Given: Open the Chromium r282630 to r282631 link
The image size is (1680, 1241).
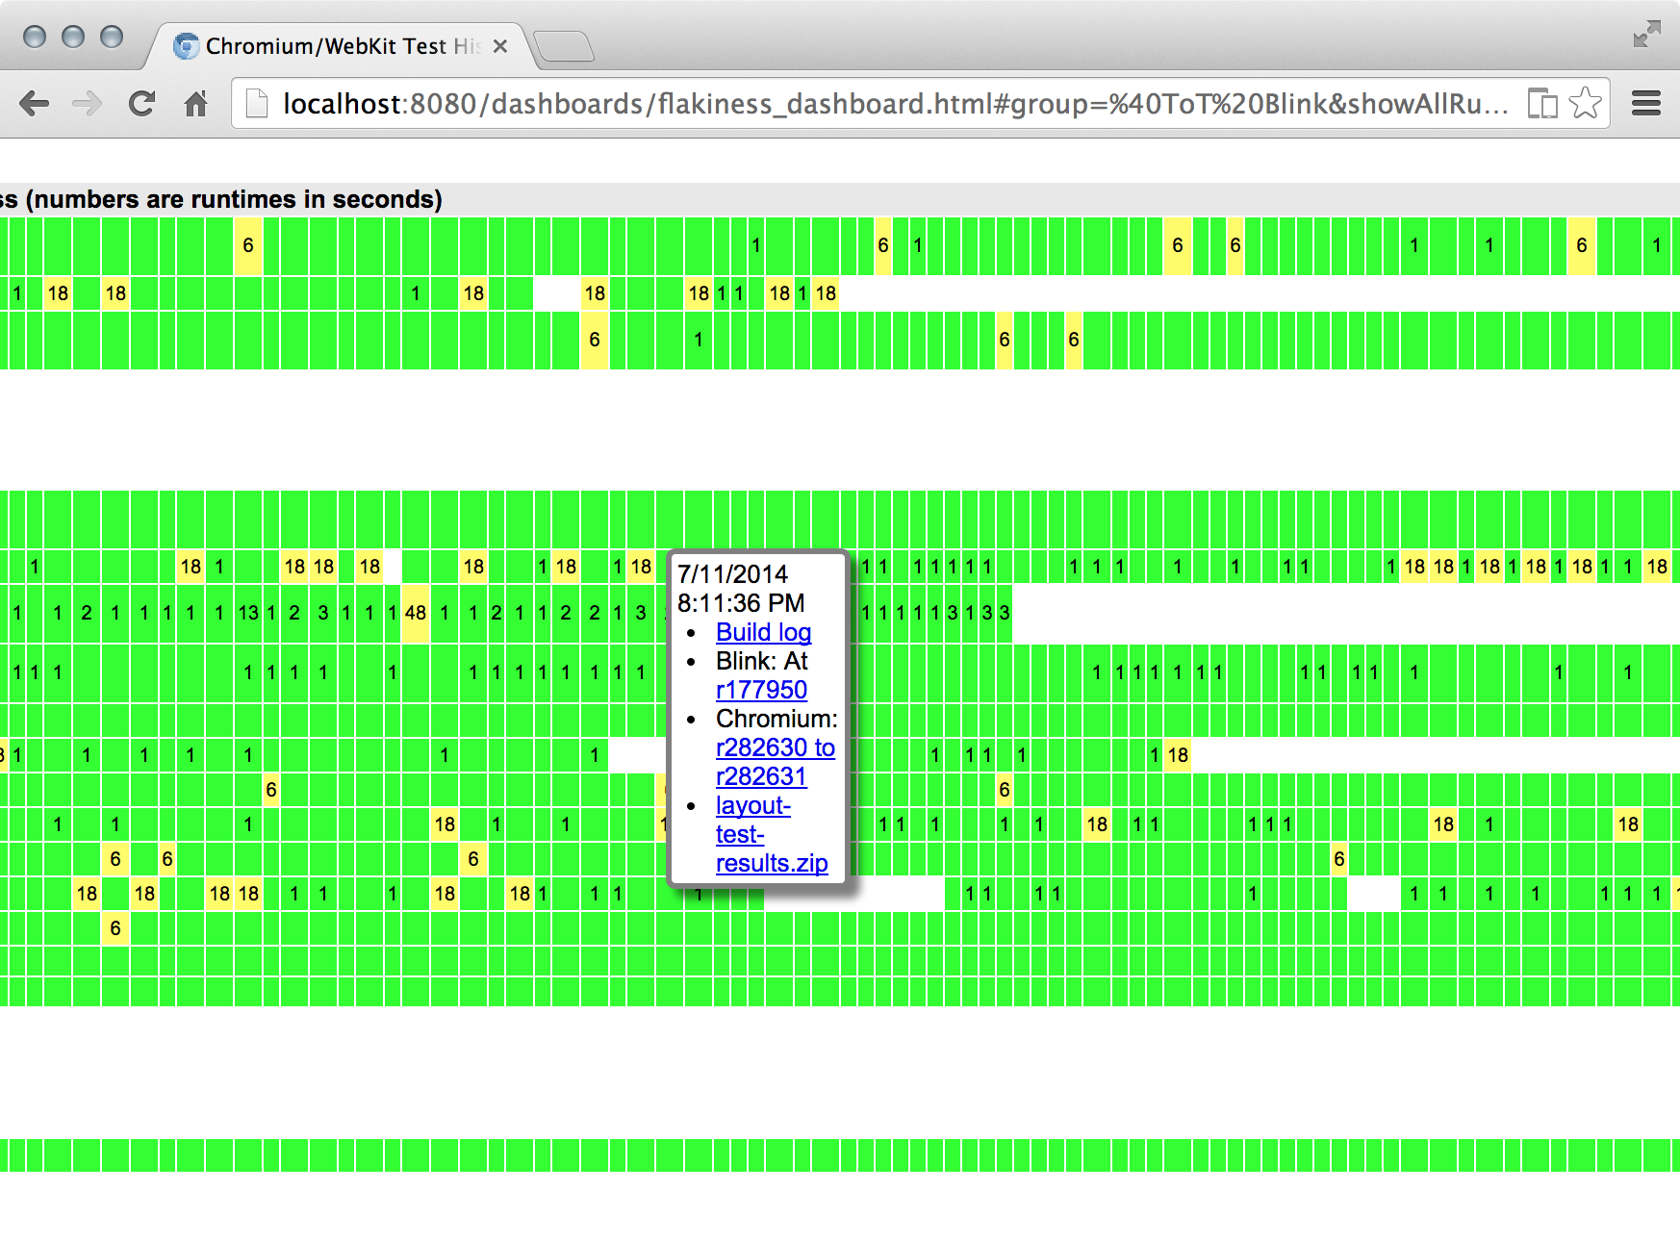Looking at the screenshot, I should point(775,747).
